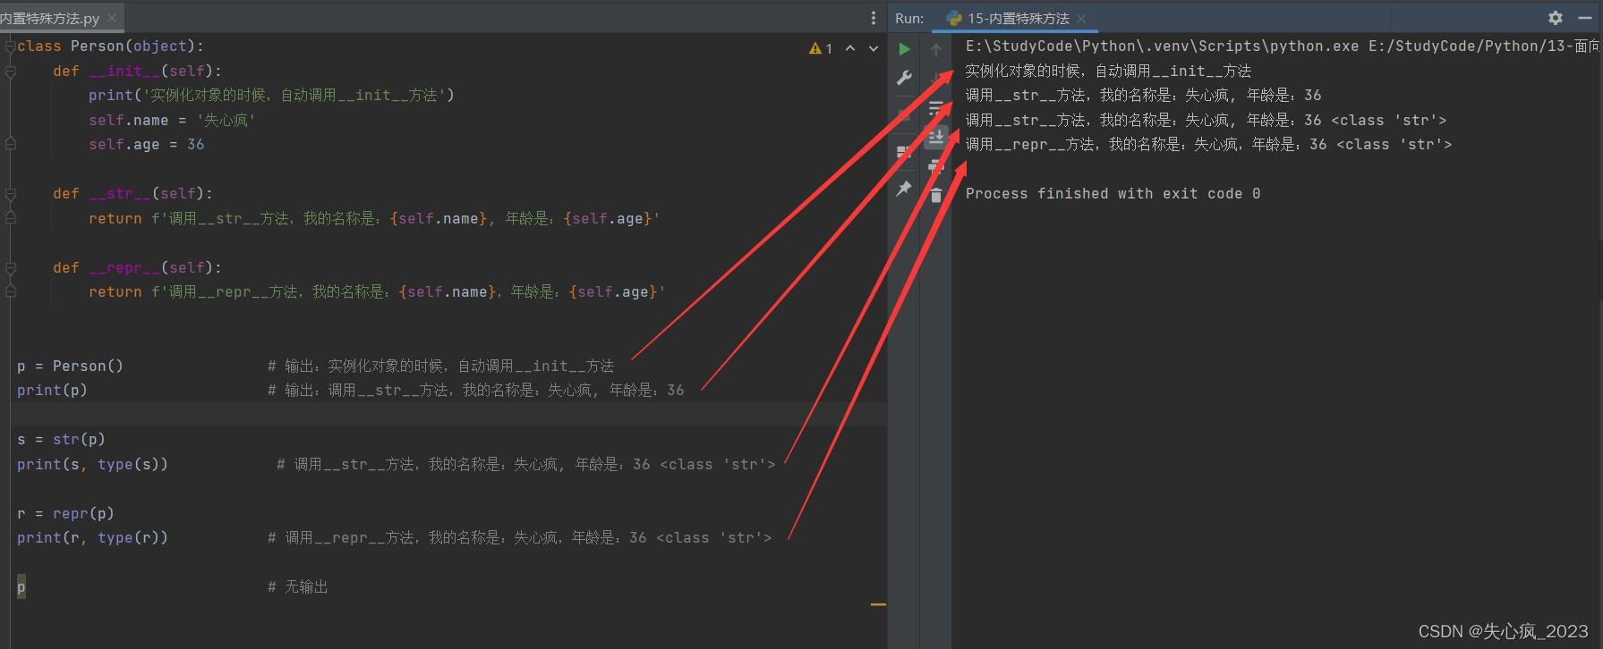This screenshot has width=1603, height=649.
Task: Collapse the class Person fold marker
Action: tap(10, 46)
